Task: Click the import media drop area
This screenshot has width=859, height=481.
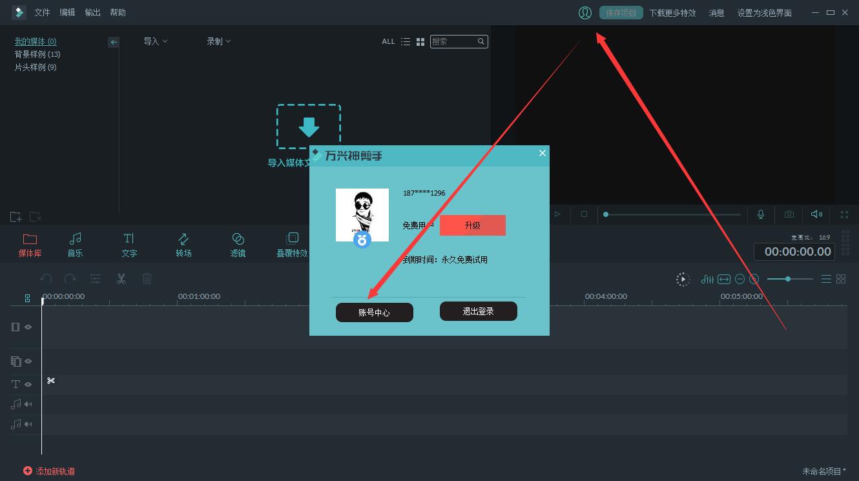Action: tap(309, 127)
